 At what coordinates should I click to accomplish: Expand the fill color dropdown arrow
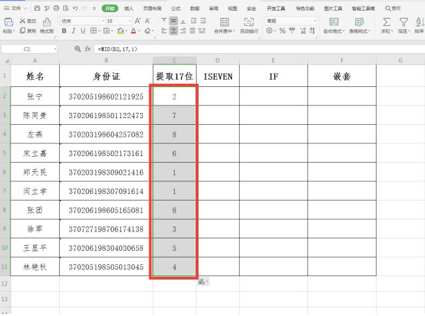[126, 31]
